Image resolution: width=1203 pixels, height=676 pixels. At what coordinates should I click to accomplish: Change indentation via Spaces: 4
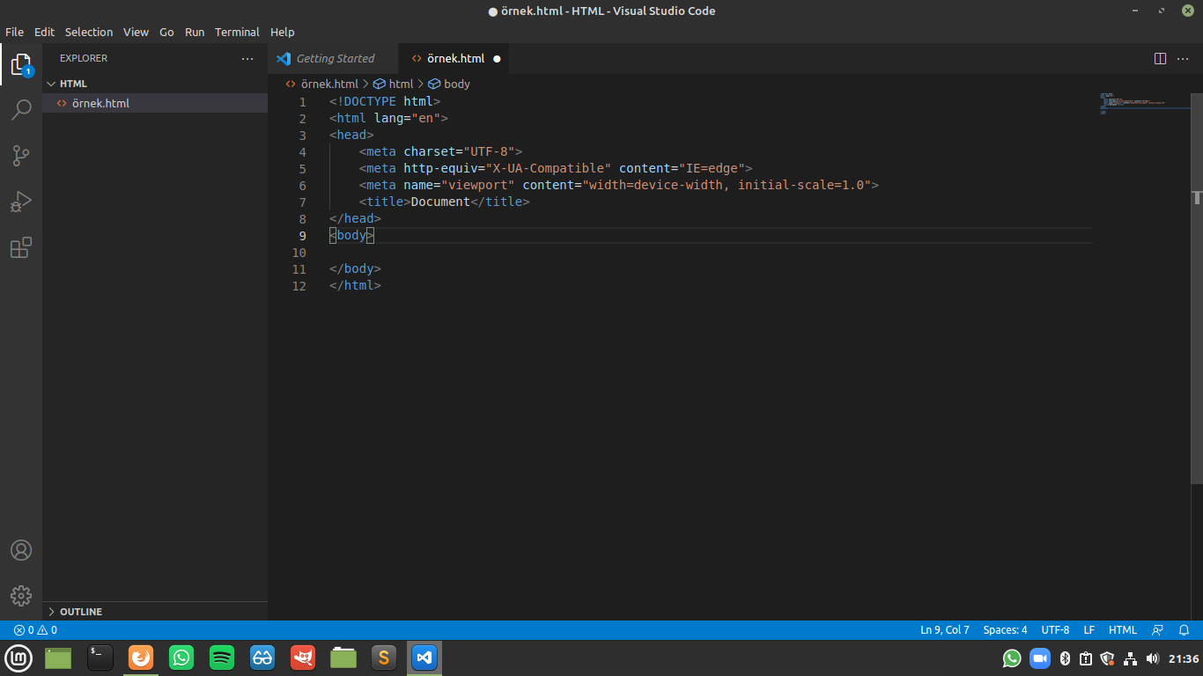(1005, 630)
